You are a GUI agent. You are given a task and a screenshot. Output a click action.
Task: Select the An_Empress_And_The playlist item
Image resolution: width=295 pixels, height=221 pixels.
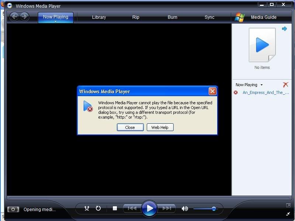[265, 92]
